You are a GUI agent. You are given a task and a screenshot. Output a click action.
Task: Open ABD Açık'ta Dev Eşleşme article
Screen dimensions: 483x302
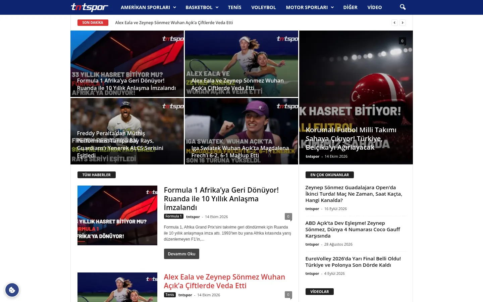tap(353, 230)
